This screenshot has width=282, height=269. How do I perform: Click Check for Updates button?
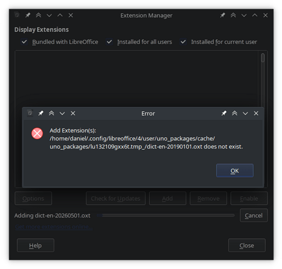(116, 199)
